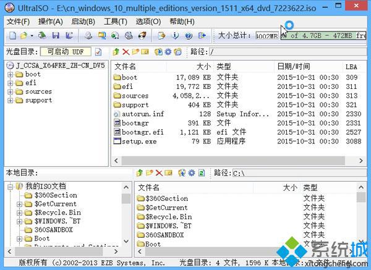Open the 工具(T) menu
The height and width of the screenshot is (270, 371).
pyautogui.click(x=116, y=22)
